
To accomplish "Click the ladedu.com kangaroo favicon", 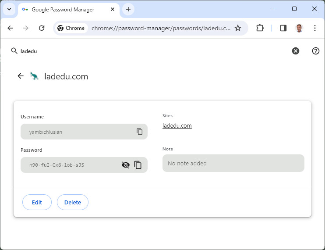I will pyautogui.click(x=34, y=76).
